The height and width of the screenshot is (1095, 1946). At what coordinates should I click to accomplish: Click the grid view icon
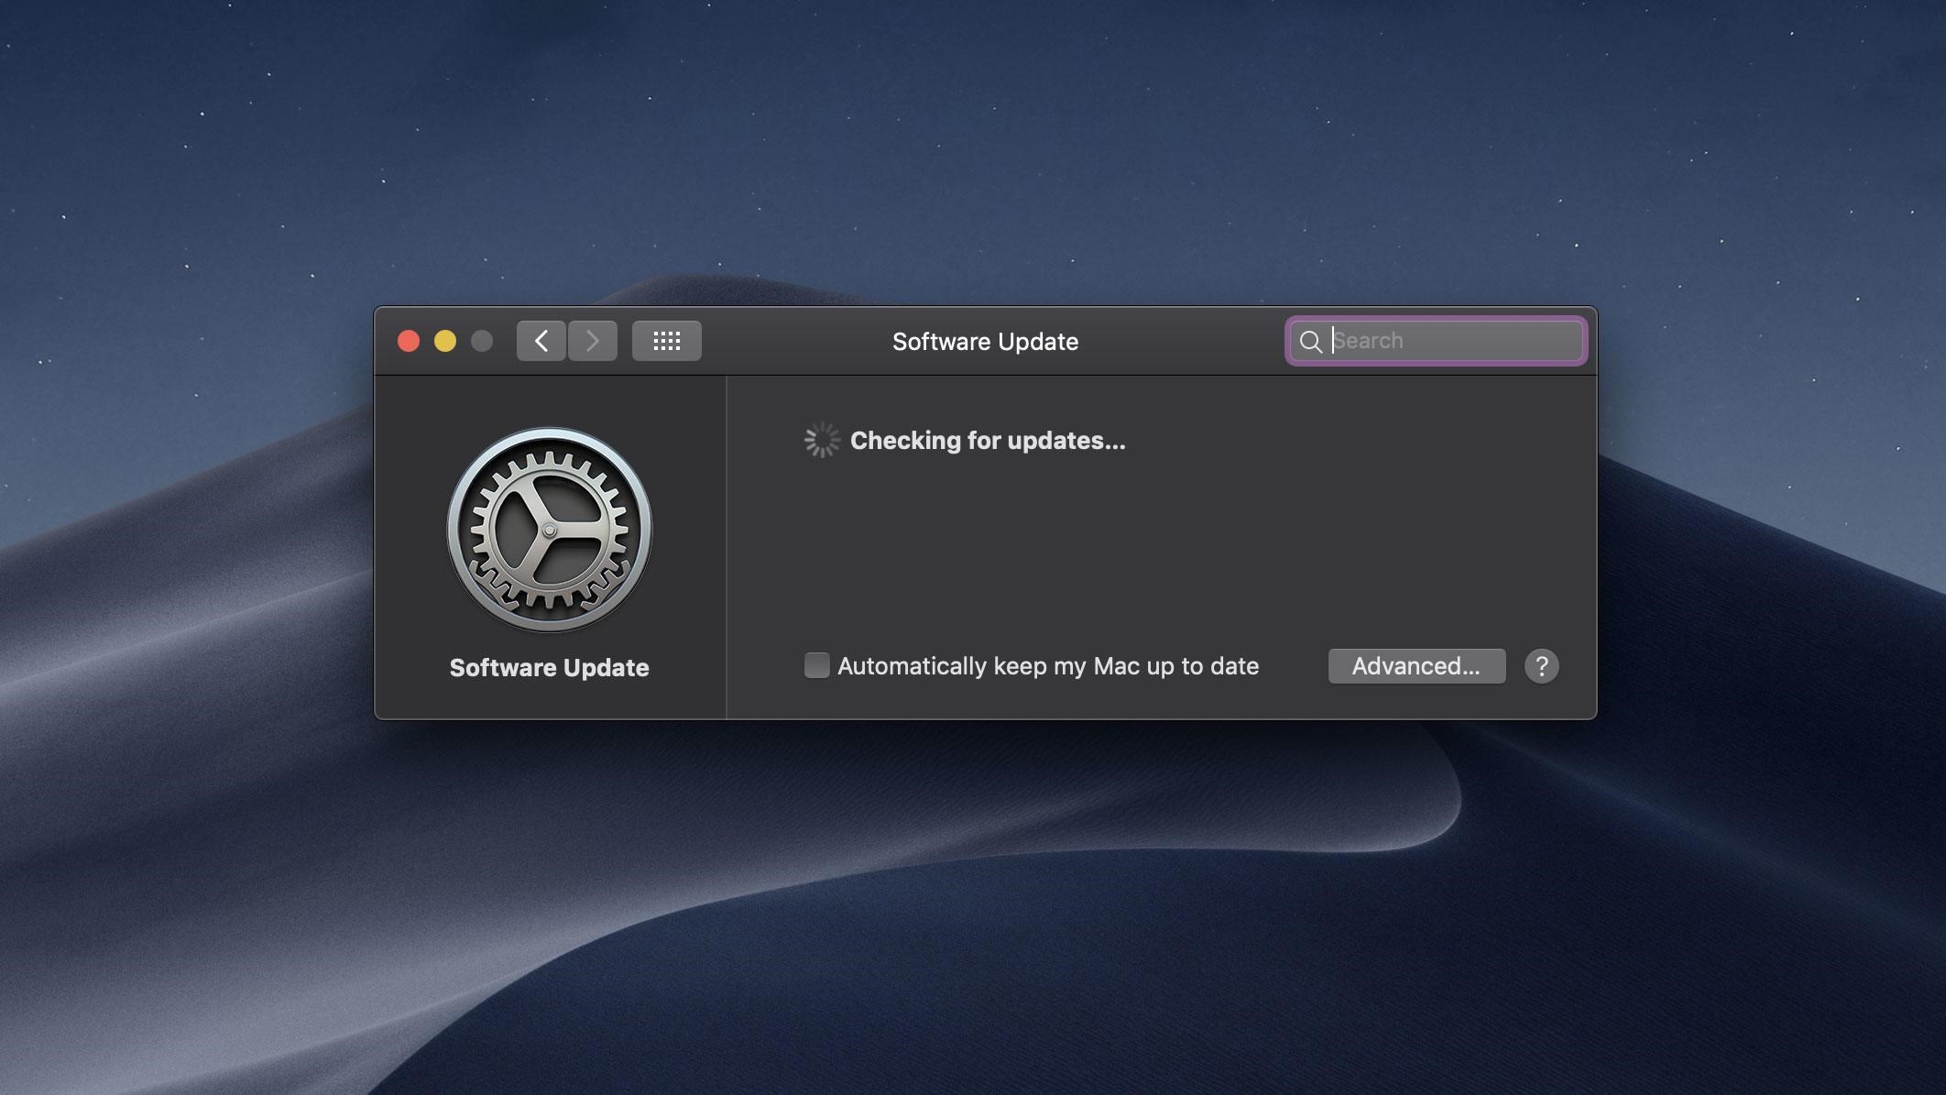[665, 341]
